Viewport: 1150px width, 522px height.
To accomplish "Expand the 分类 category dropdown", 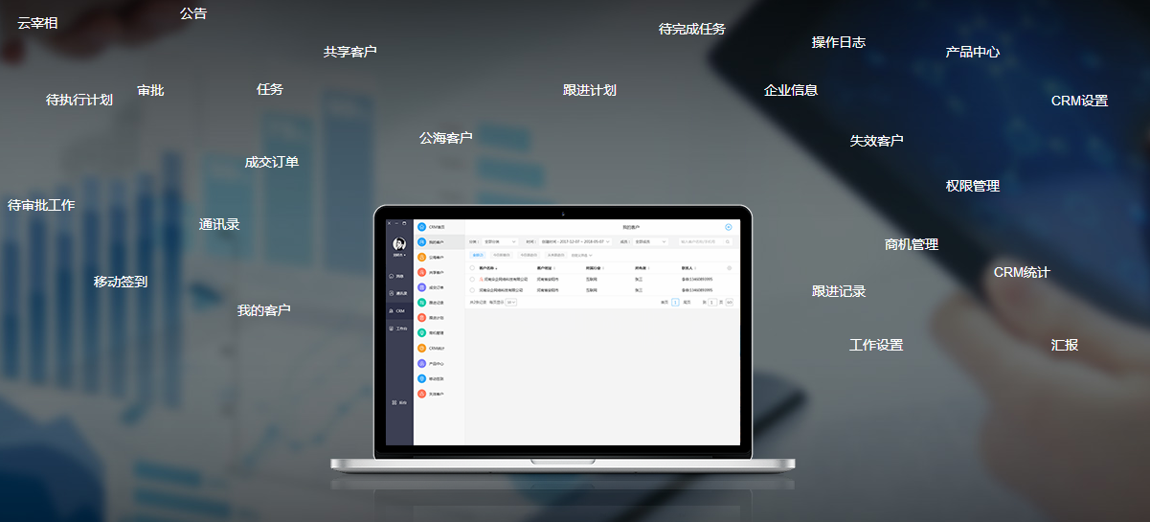I will (500, 242).
